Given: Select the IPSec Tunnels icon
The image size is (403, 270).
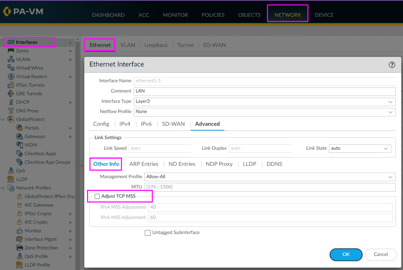Looking at the screenshot, I should coord(11,85).
